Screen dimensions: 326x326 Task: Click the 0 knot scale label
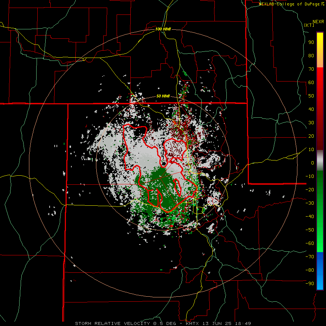[313, 163]
